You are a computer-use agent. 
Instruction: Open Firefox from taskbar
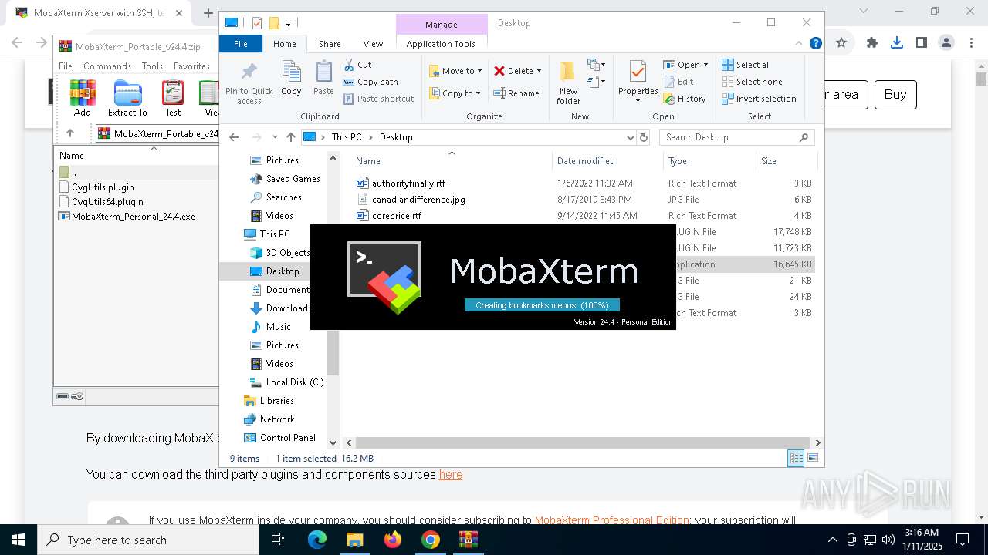[x=393, y=540]
